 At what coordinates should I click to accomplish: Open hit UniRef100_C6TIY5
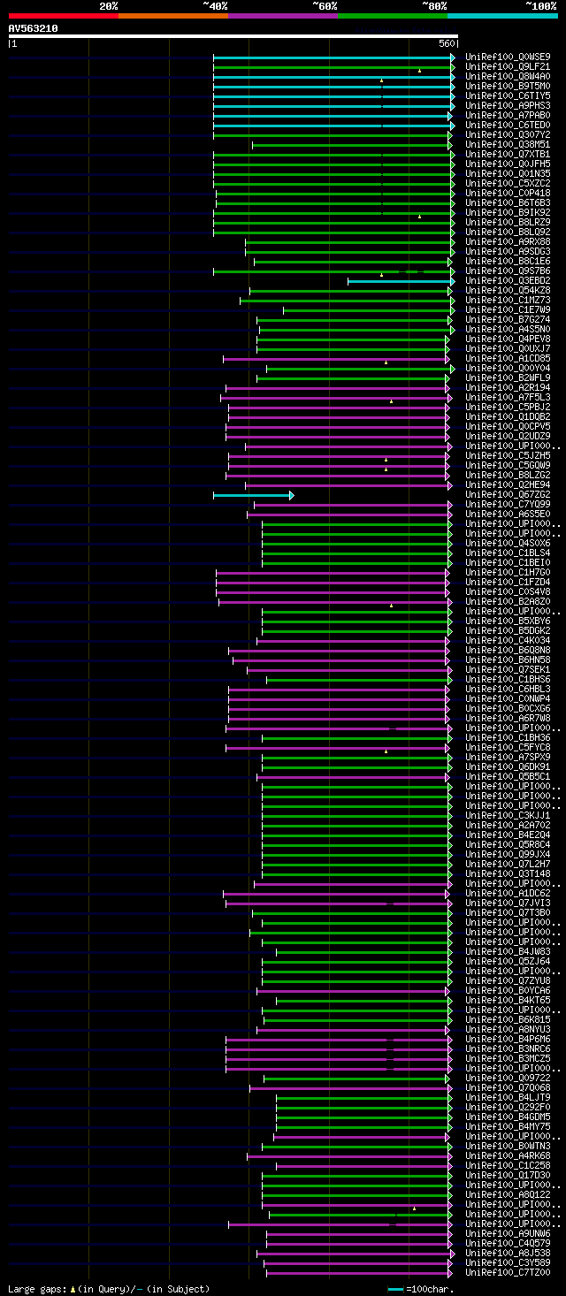[508, 95]
